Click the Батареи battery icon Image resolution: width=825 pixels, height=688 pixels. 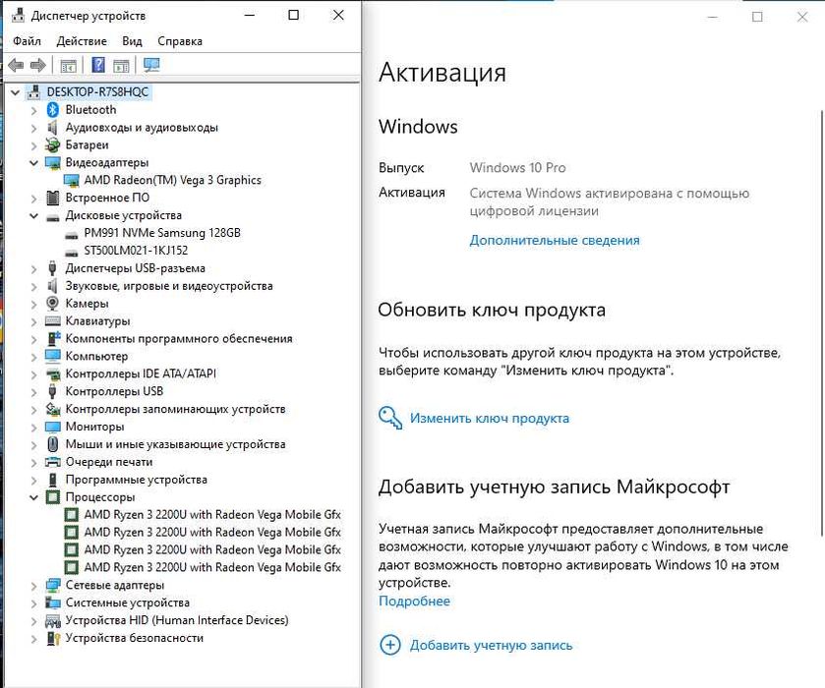(x=53, y=144)
